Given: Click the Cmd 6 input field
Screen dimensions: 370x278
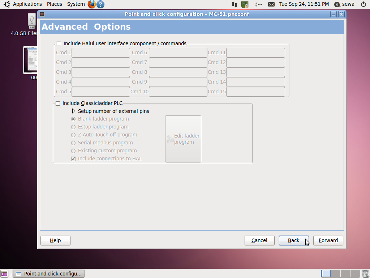Looking at the screenshot, I should click(x=178, y=53).
